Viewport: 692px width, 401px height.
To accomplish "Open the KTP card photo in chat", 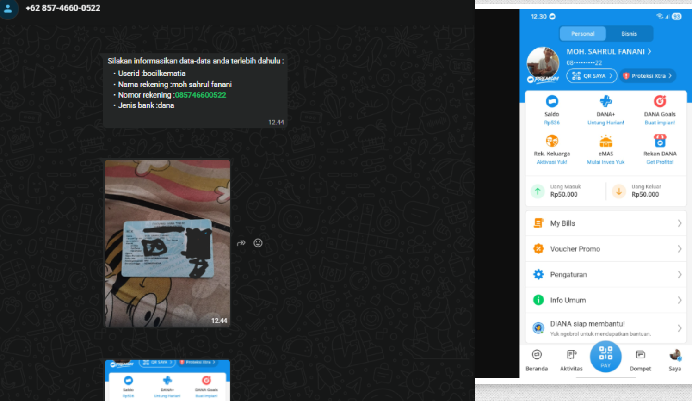I will click(x=167, y=243).
